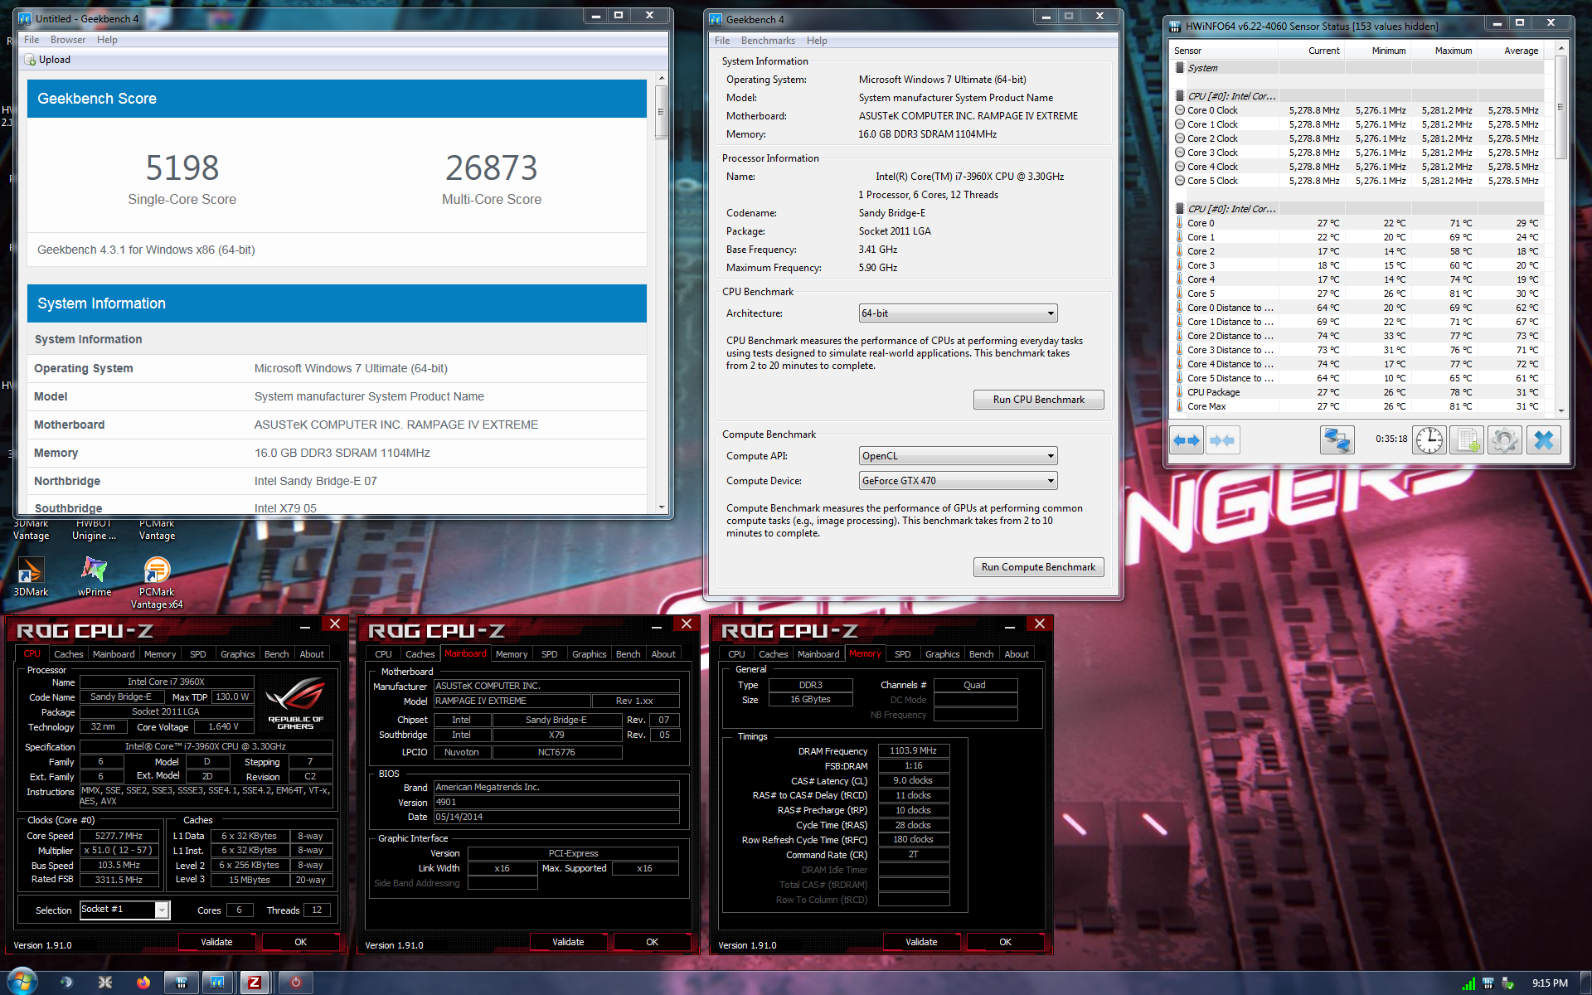Switch to Graphics tab in right CPU-Z
The width and height of the screenshot is (1592, 995).
(x=943, y=654)
